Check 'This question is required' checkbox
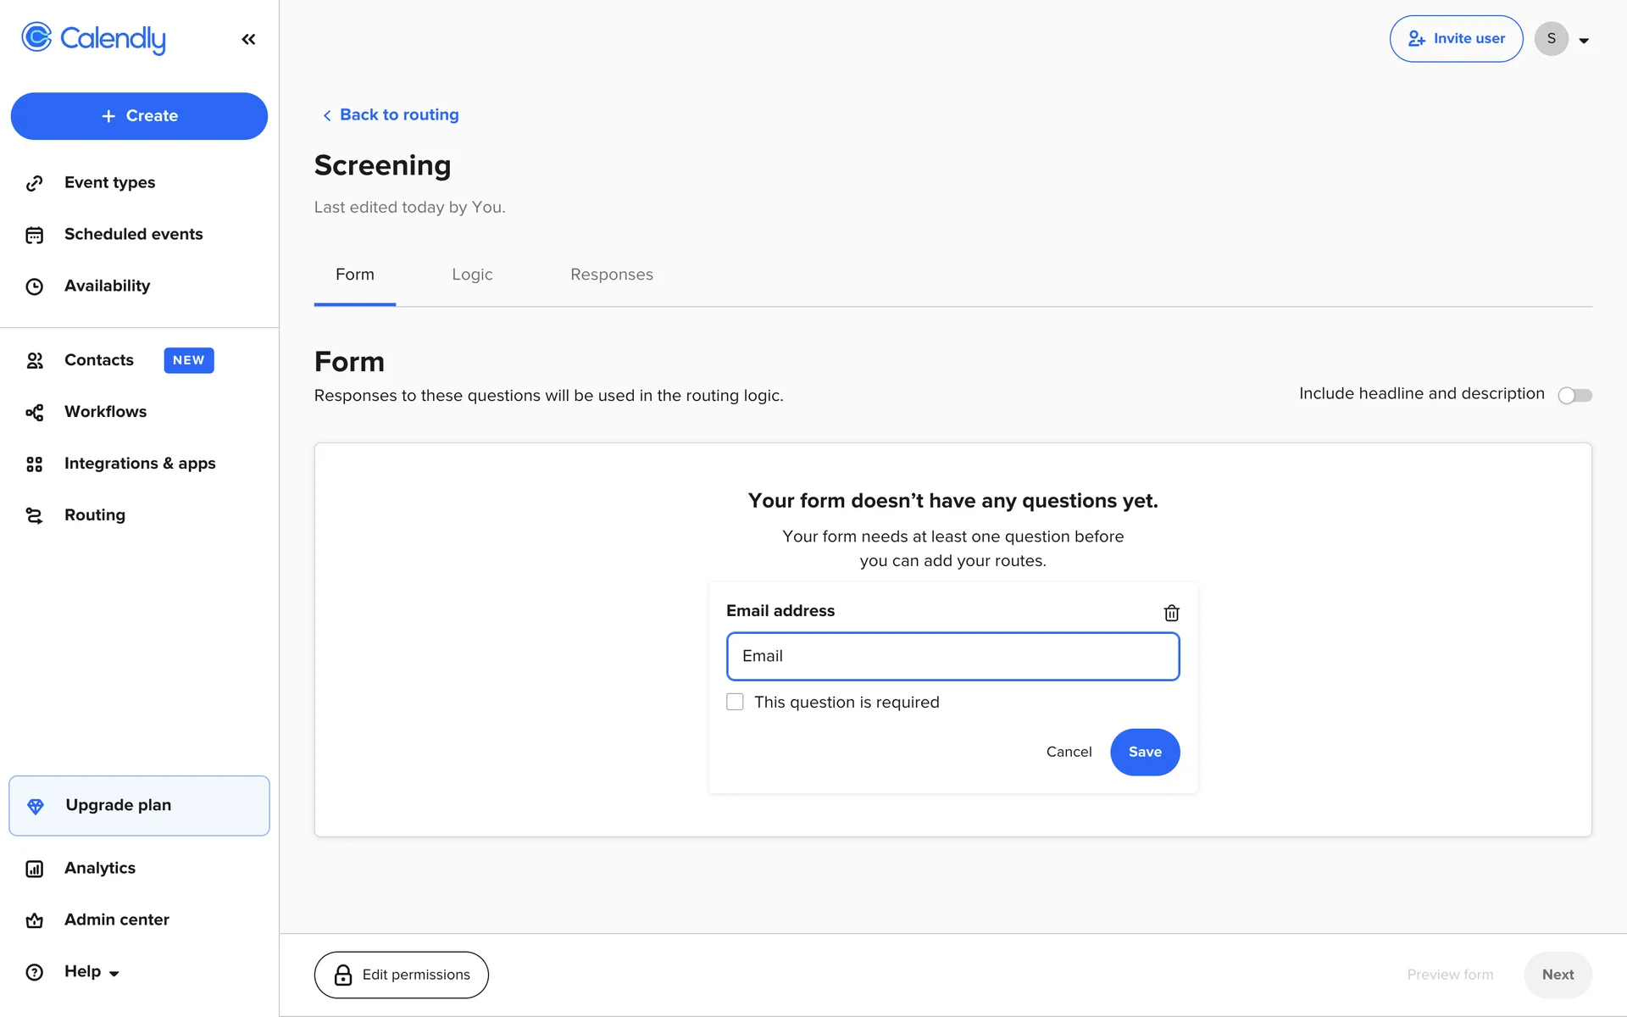1627x1017 pixels. pyautogui.click(x=735, y=702)
